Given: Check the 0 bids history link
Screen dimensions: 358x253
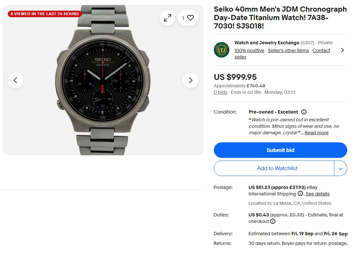Looking at the screenshot, I should [220, 92].
